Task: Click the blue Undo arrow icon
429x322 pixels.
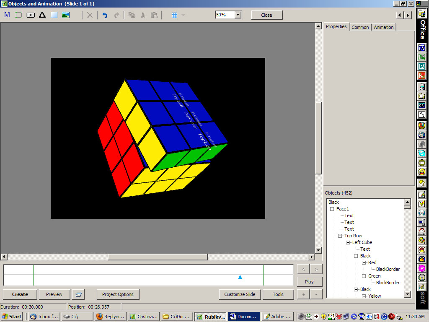Action: coord(105,15)
